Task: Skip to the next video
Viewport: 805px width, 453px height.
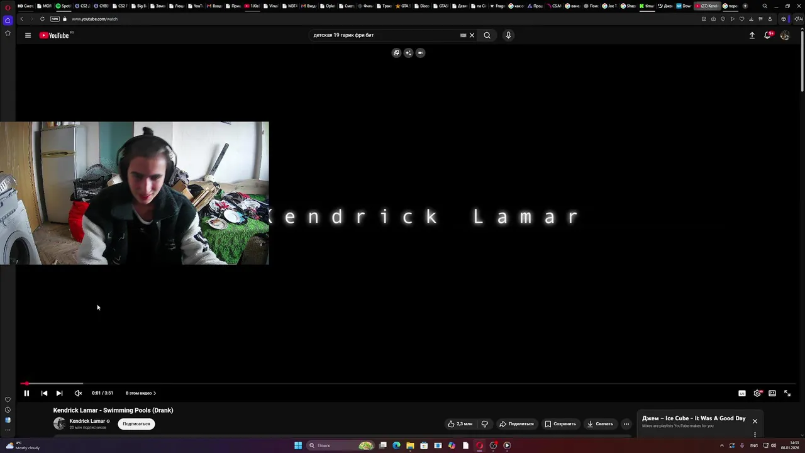Action: (59, 393)
